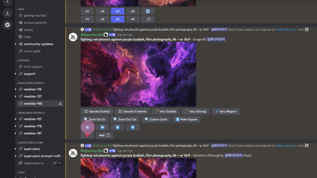Click midjourney.com link in Variations reply line
The image size is (317, 178).
point(285,146)
